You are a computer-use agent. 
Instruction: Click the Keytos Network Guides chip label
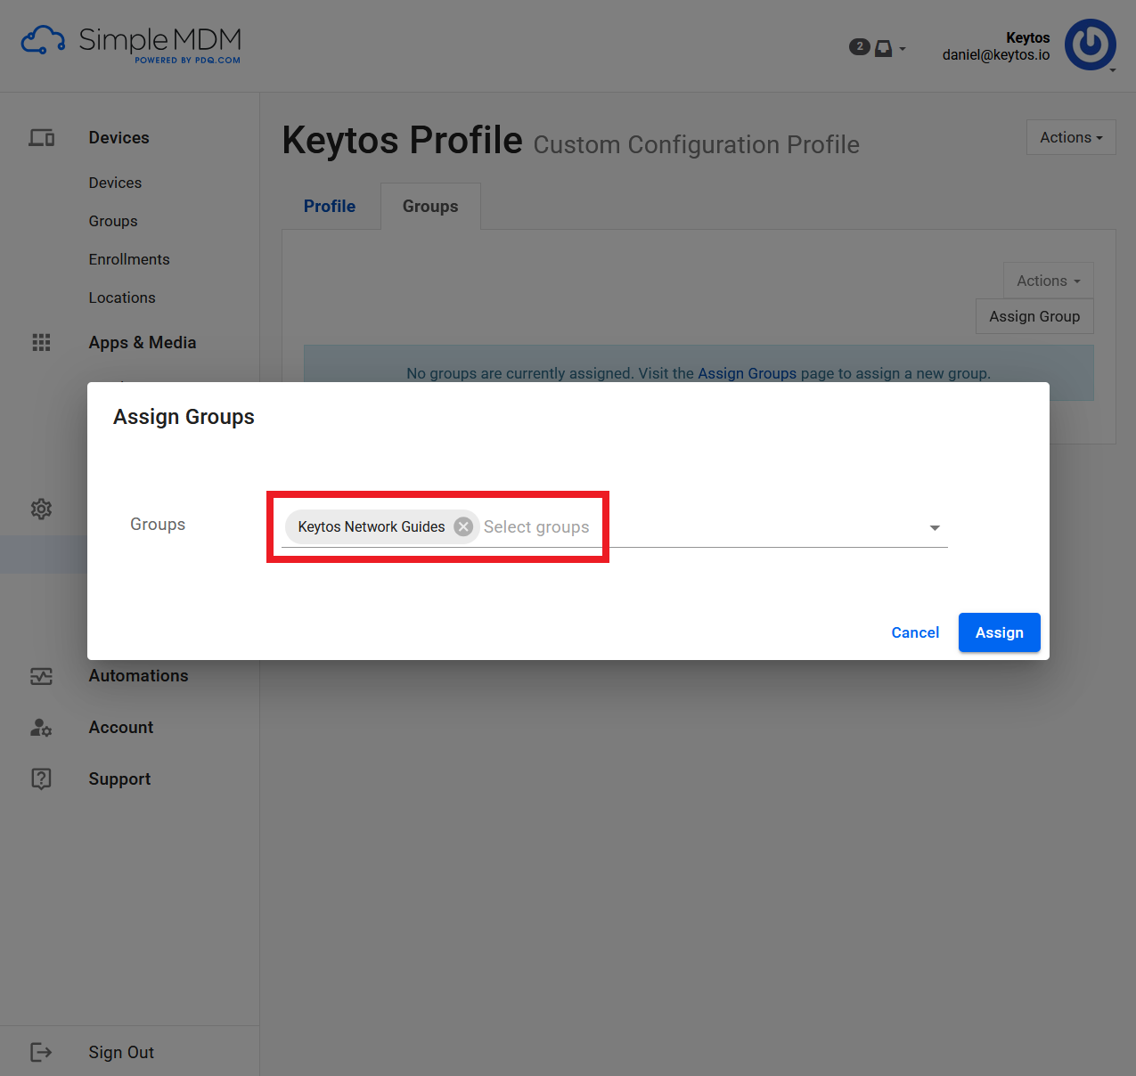371,526
